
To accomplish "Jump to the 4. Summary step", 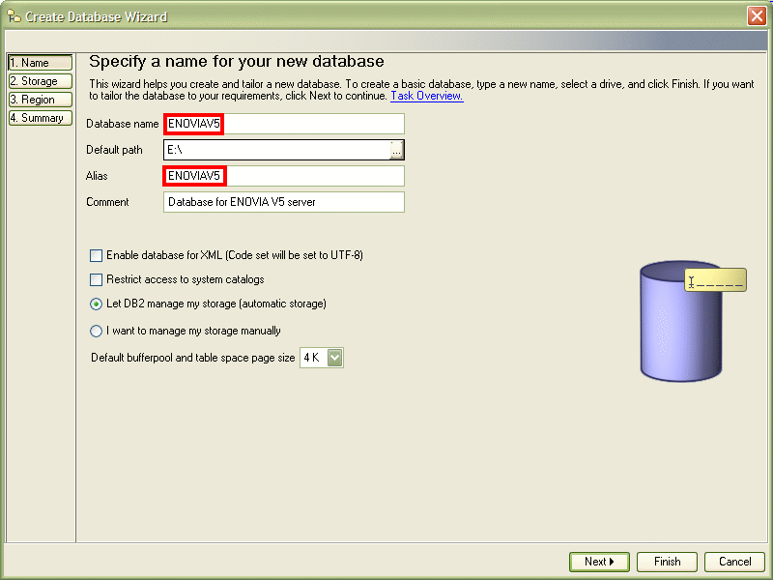I will [41, 118].
